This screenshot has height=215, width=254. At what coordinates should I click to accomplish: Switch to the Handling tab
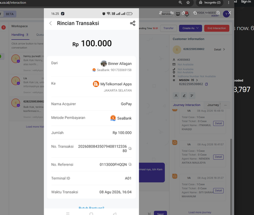coord(20,35)
